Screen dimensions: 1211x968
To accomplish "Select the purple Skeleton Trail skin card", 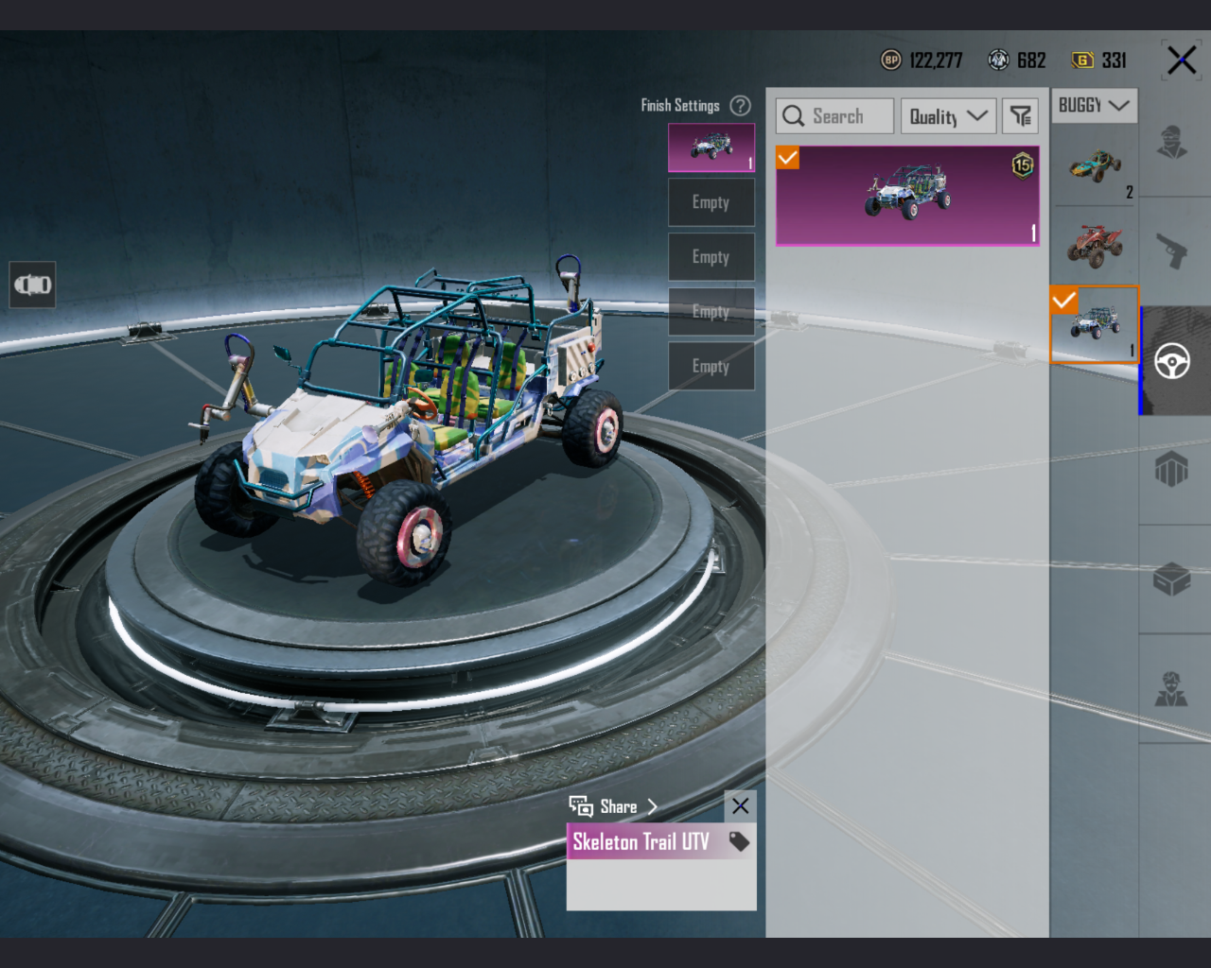I will click(x=908, y=196).
